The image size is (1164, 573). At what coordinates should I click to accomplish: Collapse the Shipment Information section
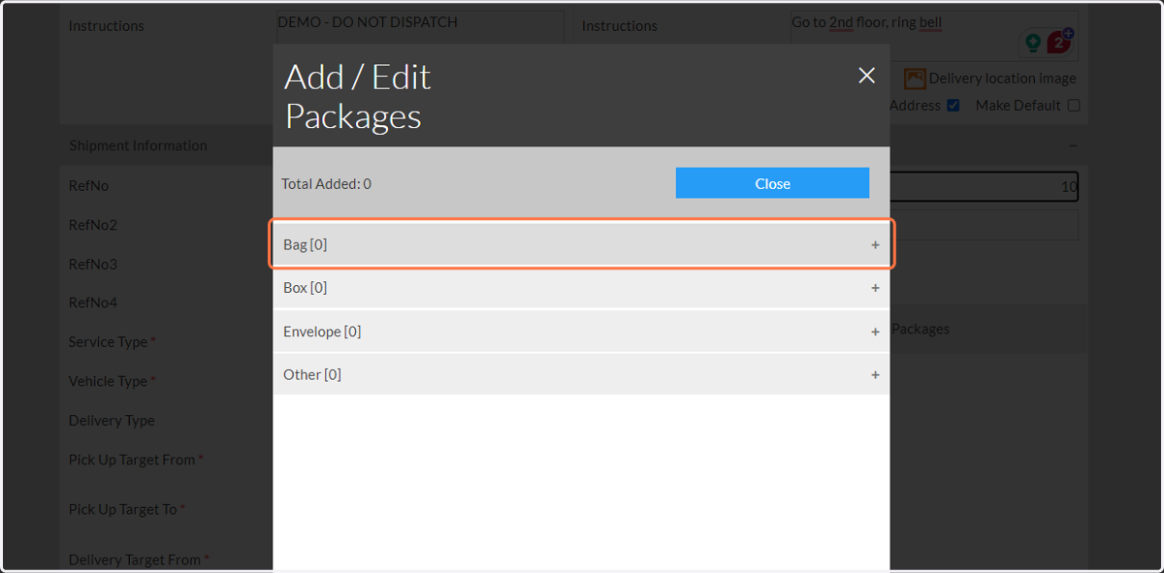tap(1073, 145)
